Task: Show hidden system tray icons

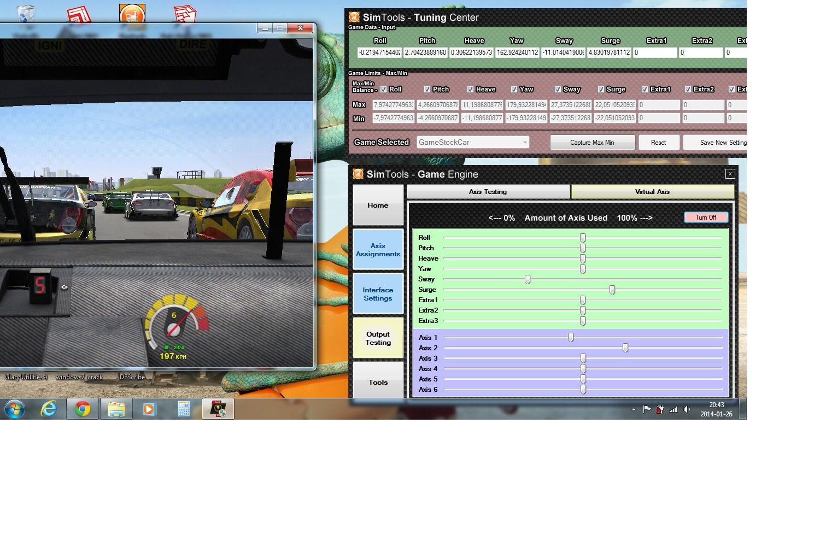Action: pyautogui.click(x=634, y=409)
